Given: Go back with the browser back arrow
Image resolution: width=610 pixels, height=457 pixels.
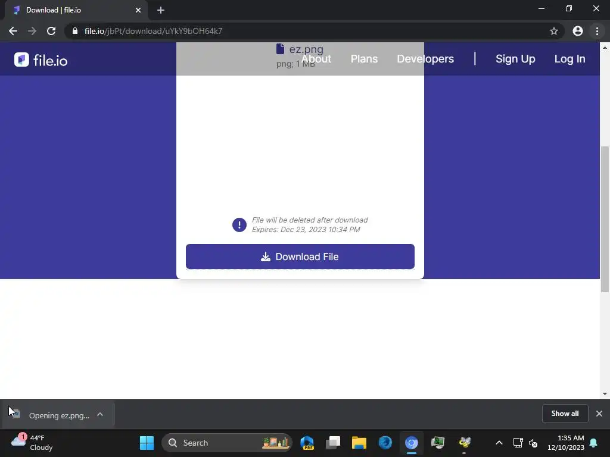Looking at the screenshot, I should (13, 31).
